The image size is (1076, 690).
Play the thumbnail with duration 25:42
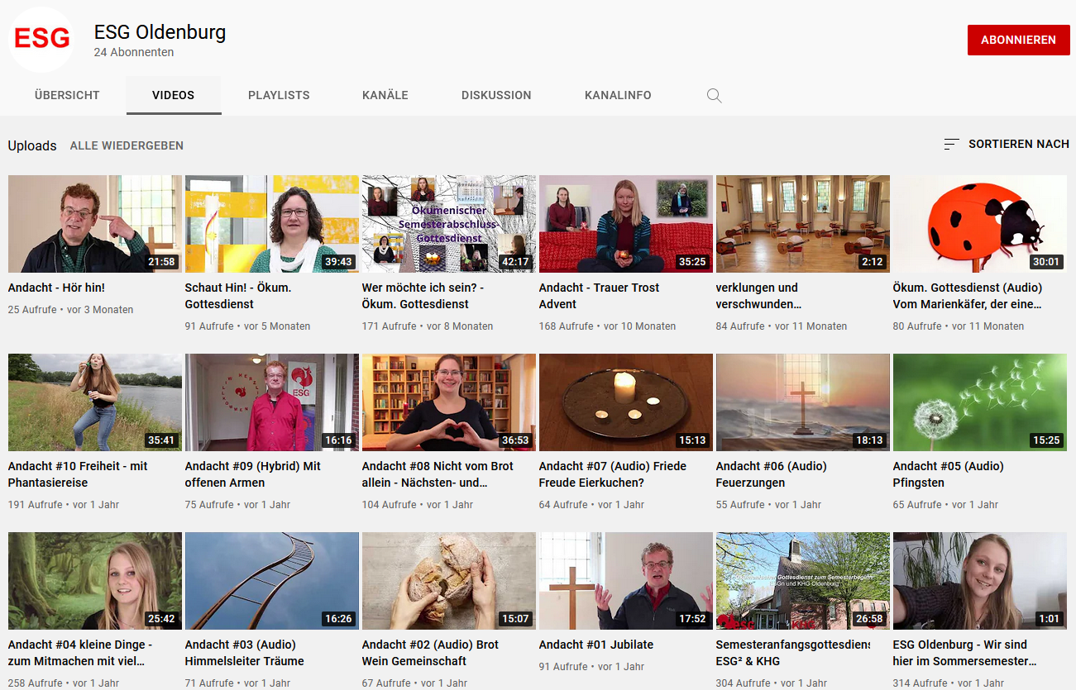(x=95, y=581)
